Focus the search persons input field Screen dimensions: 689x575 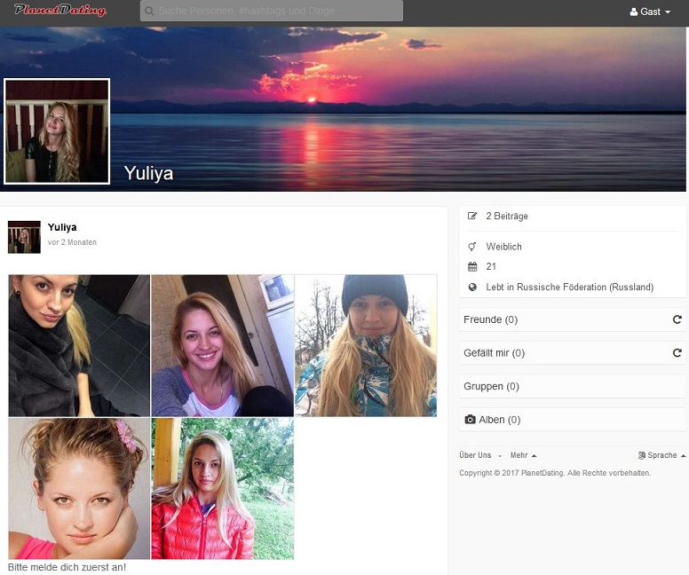(x=275, y=12)
